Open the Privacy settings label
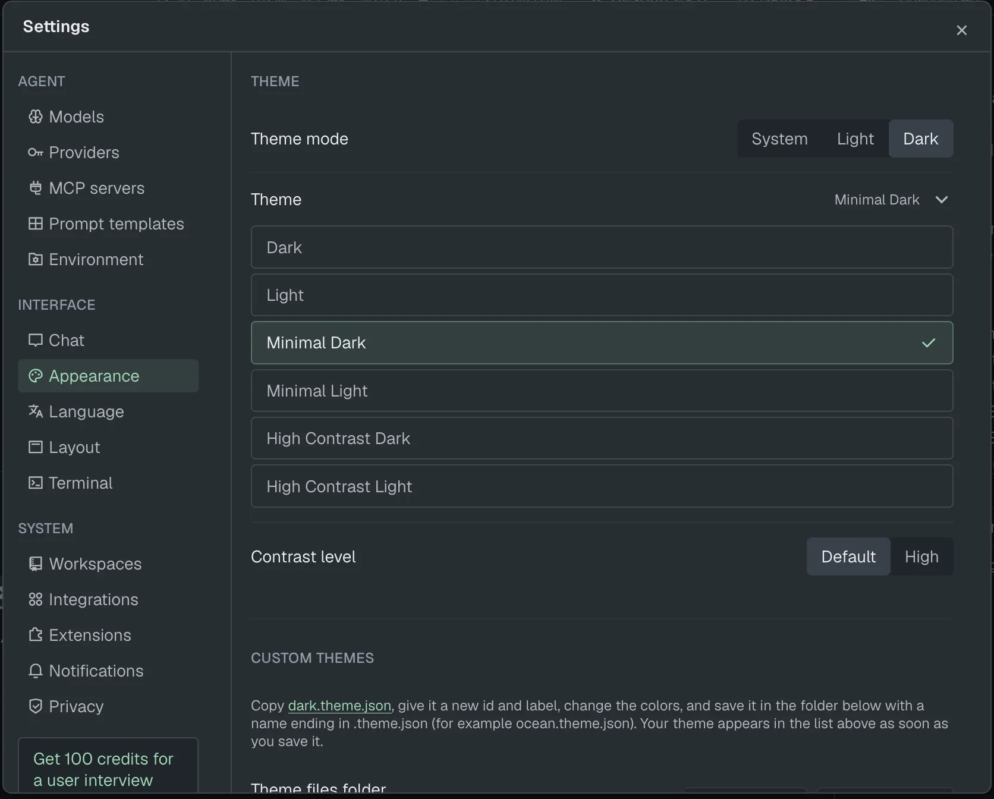Viewport: 994px width, 799px height. 76,706
